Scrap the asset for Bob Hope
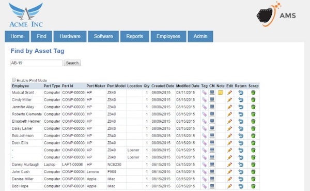The width and height of the screenshot is (310, 191). point(253,186)
